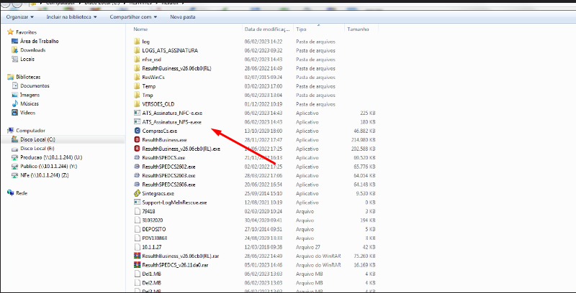Image resolution: width=576 pixels, height=293 pixels.
Task: Select the Support-LogMeInRescue.exe icon
Action: tap(137, 203)
